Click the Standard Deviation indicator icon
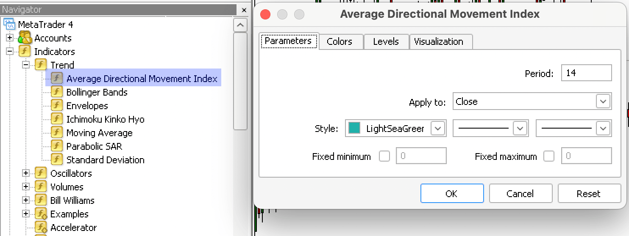Screen dimensions: 629x236 tap(57, 159)
